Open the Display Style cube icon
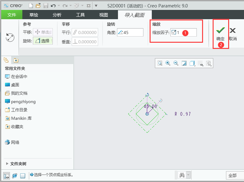 point(192,63)
